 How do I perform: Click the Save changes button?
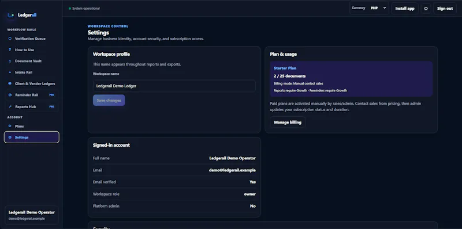(109, 101)
